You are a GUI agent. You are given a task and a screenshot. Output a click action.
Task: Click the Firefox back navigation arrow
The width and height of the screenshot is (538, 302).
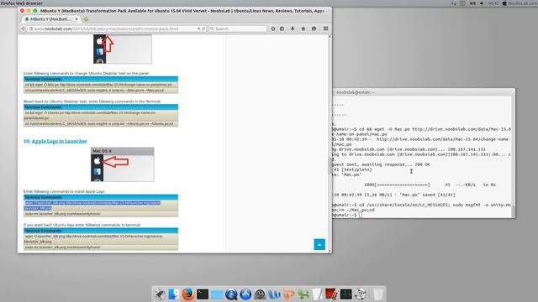click(24, 29)
